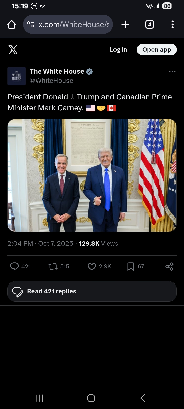
Task: Tap the share icon on the post
Action: (169, 266)
